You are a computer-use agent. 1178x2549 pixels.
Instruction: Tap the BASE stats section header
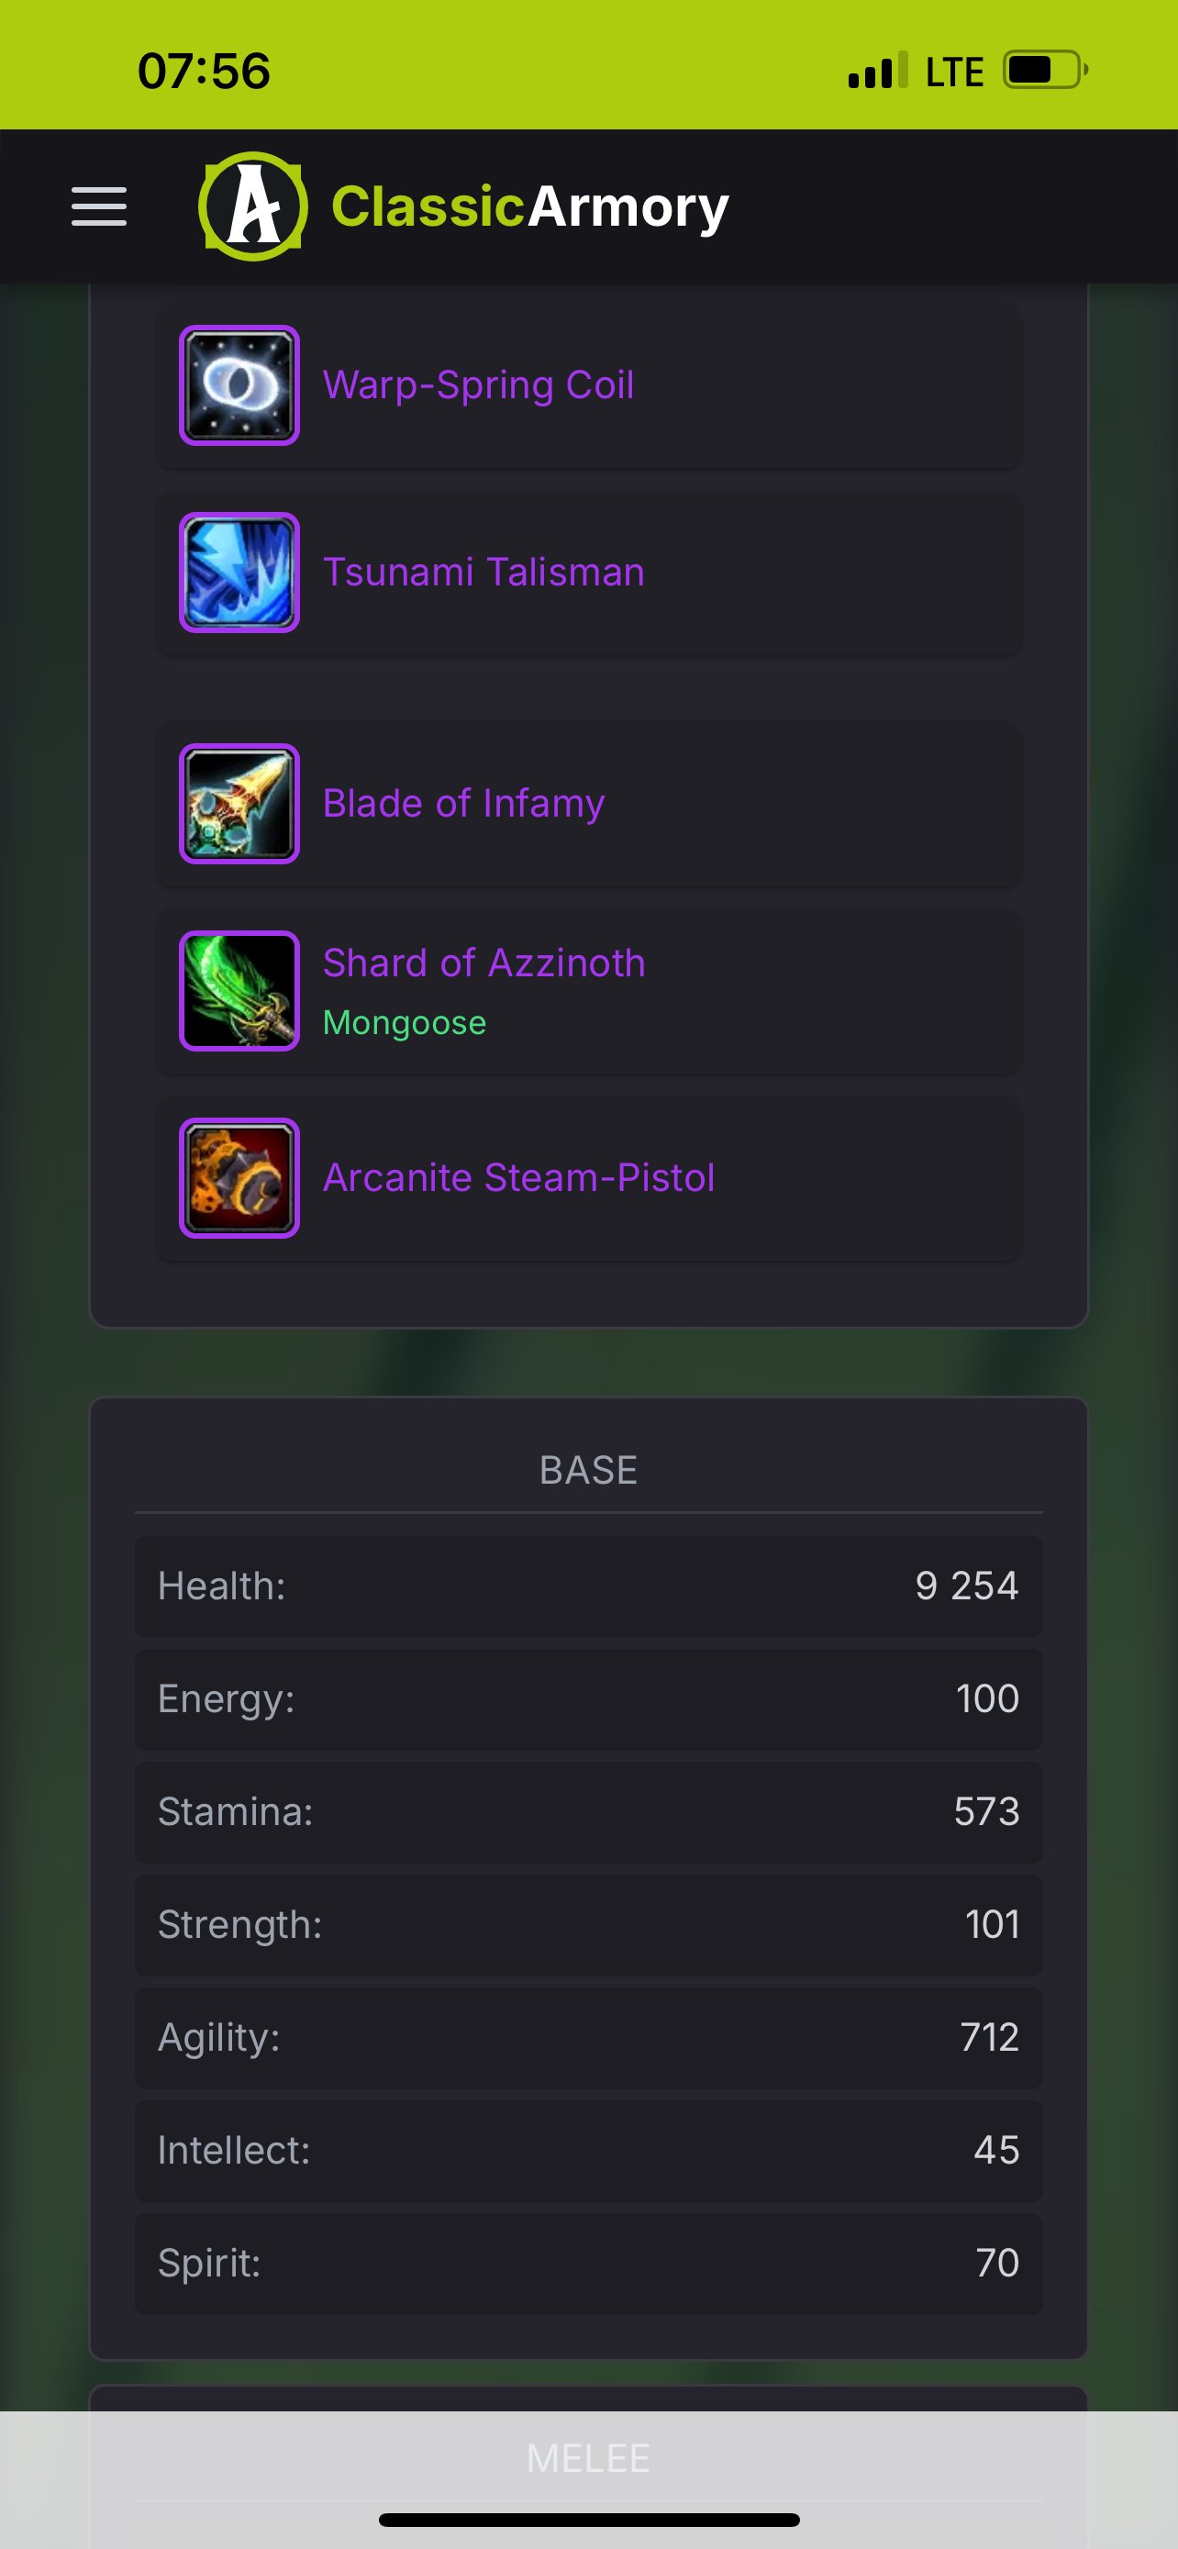(x=588, y=1471)
